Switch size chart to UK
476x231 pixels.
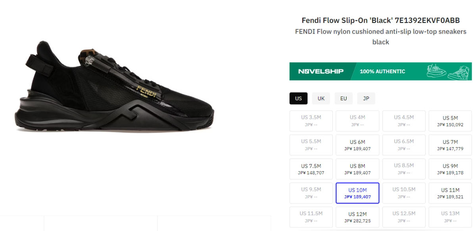coord(321,98)
